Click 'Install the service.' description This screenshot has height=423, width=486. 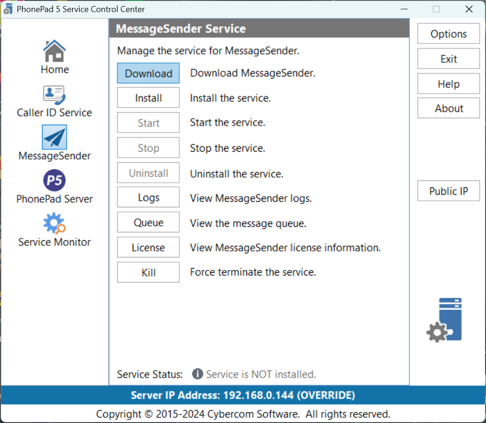coord(230,98)
